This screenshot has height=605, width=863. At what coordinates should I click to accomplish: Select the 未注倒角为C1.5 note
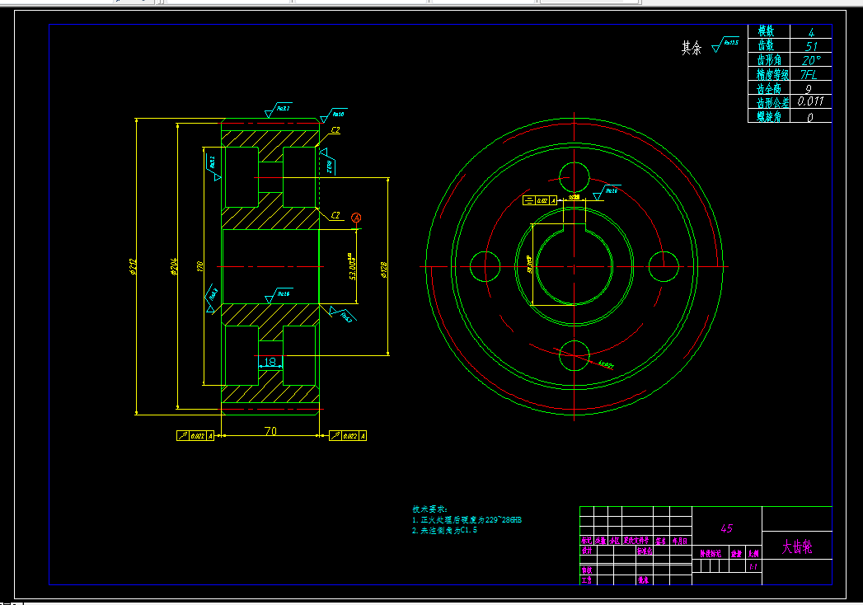[445, 531]
